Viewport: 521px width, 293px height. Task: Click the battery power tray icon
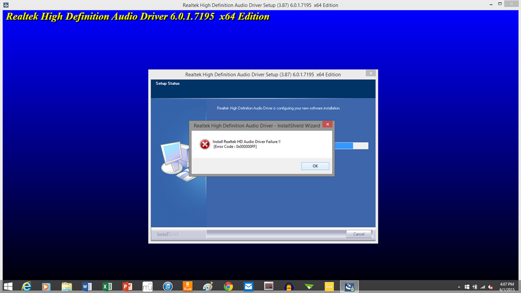click(x=475, y=287)
